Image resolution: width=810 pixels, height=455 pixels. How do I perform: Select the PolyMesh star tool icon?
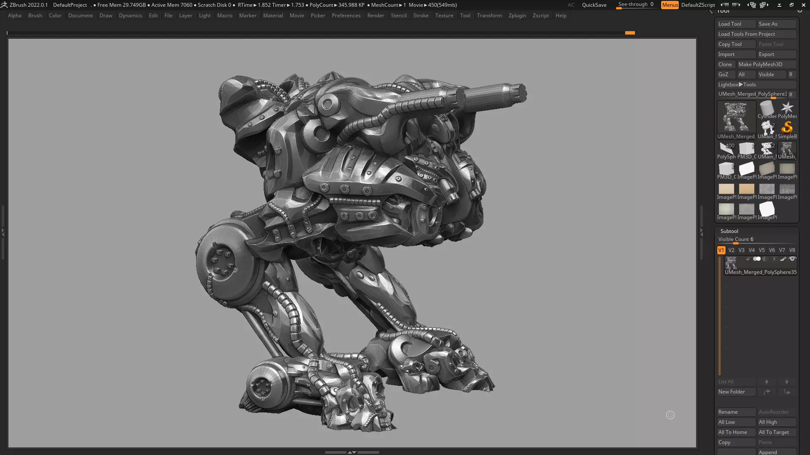pos(787,109)
